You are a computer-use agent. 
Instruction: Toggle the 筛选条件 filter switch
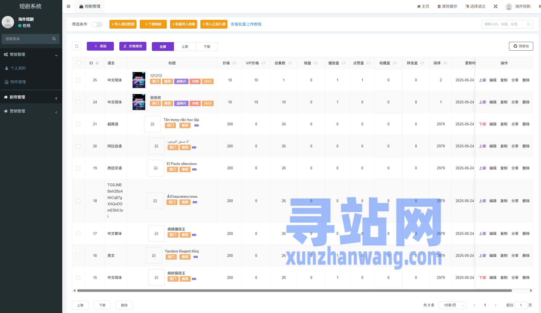(97, 24)
